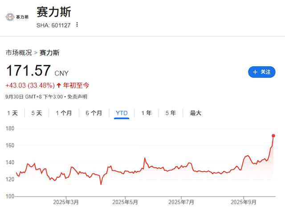Screen dimensions: 285x209
Task: Click the Seres company logo
Action: (17, 17)
